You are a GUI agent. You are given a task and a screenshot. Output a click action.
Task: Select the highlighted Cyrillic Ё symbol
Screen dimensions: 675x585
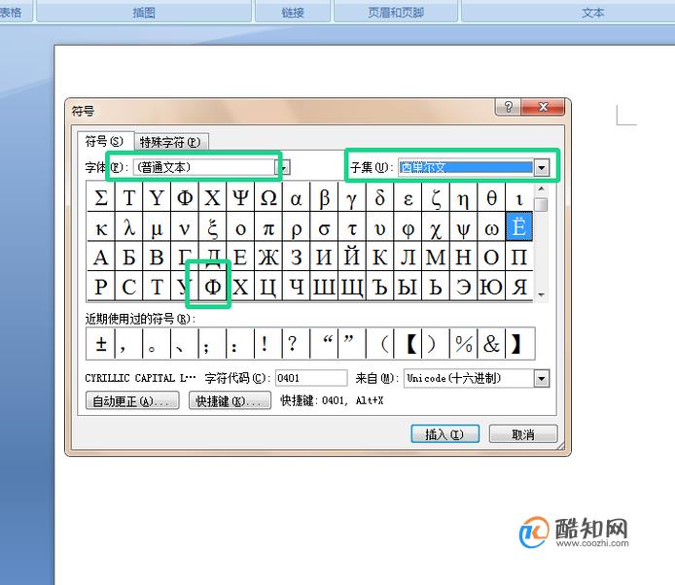519,226
